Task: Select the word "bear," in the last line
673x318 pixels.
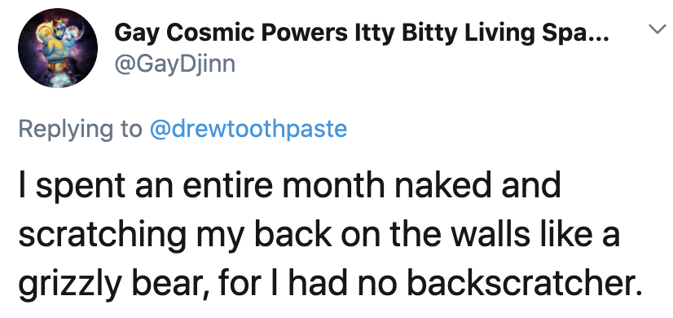Action: tap(167, 285)
